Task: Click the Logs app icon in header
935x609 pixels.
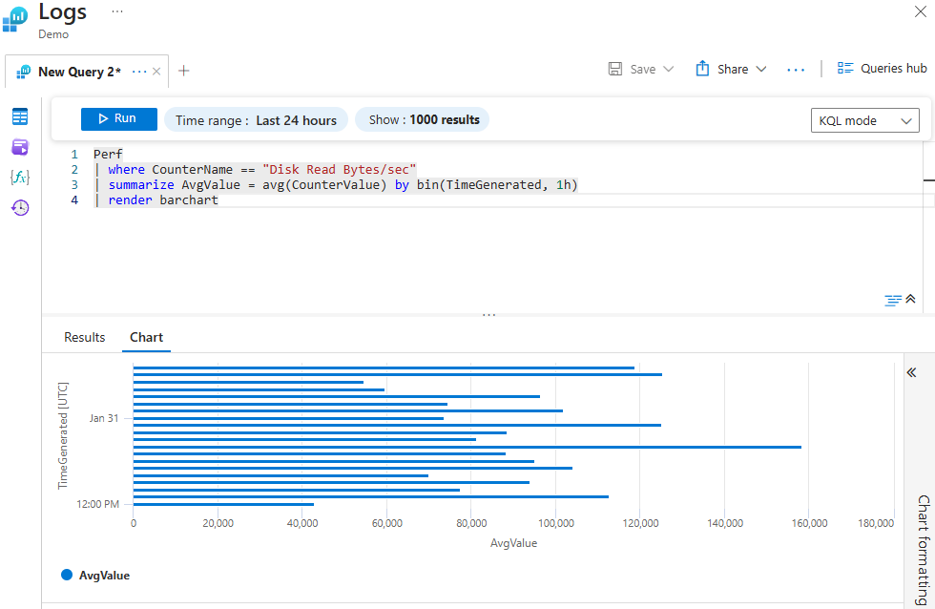Action: coord(15,19)
